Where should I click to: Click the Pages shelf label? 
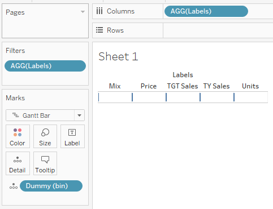click(15, 12)
